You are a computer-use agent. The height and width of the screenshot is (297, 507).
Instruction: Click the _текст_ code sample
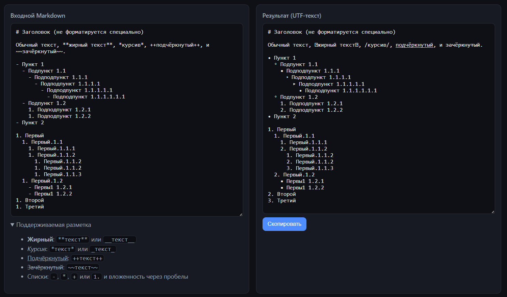tap(103, 249)
